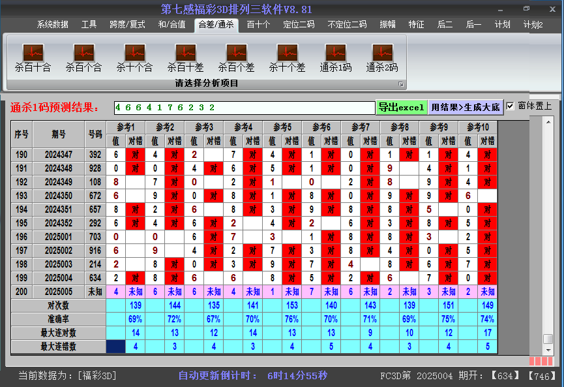Click the 参考5 column header
This screenshot has height=387, width=564.
[282, 127]
